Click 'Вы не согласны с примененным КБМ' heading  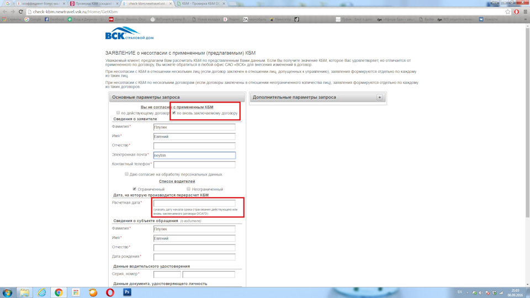click(x=177, y=107)
